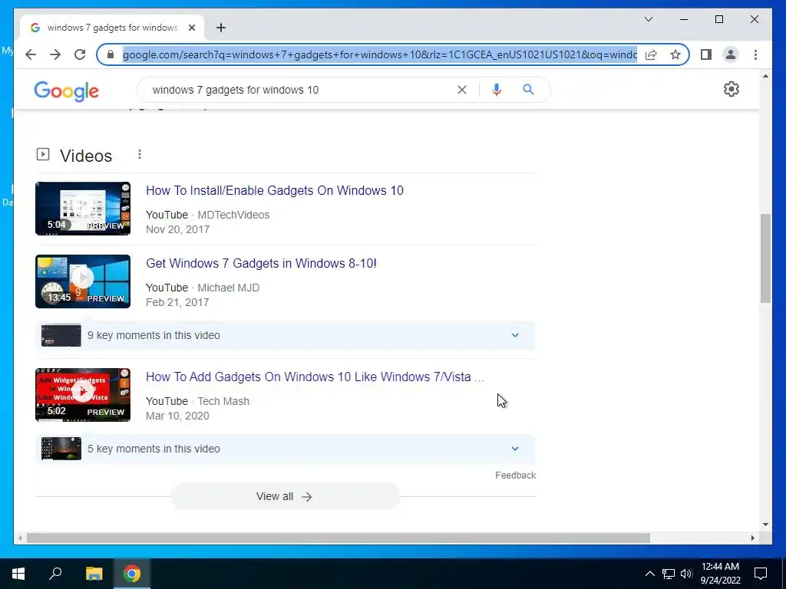786x589 pixels.
Task: Click the scroll up arrow
Action: (765, 76)
